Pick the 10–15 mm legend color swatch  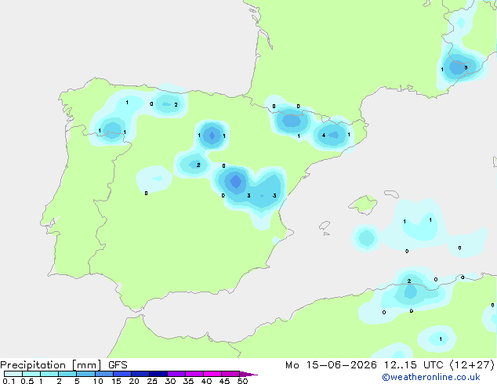click(104, 374)
